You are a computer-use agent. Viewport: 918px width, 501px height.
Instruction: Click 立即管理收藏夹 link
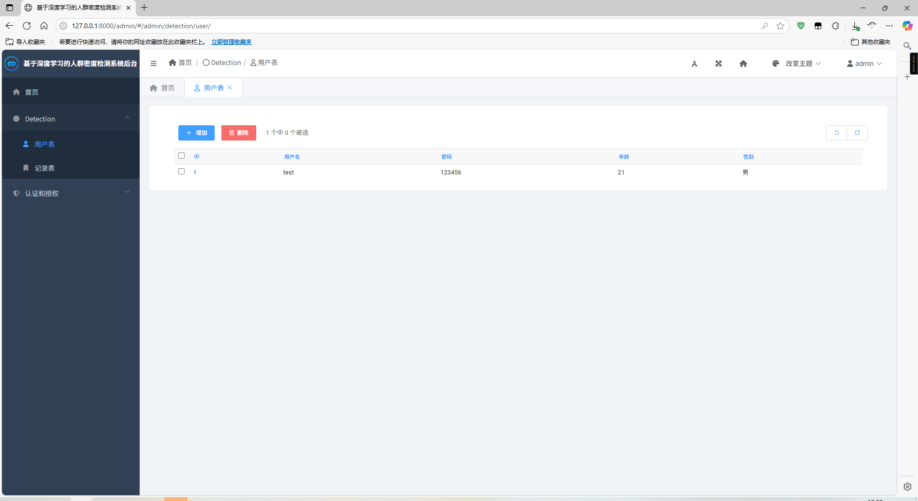coord(231,42)
